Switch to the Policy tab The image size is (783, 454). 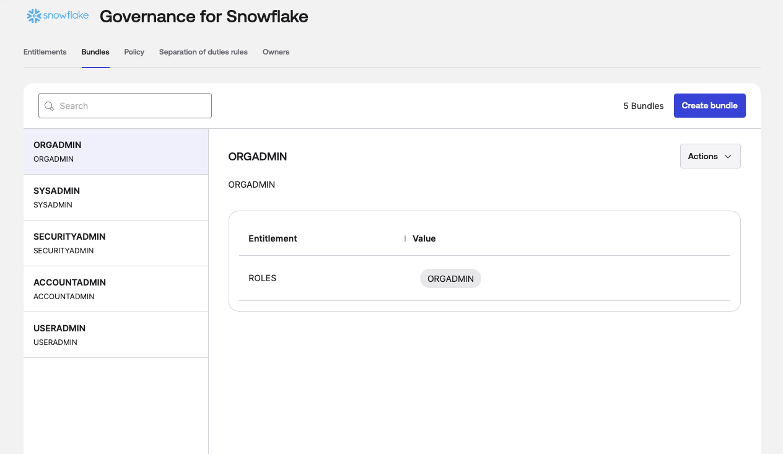[x=134, y=52]
